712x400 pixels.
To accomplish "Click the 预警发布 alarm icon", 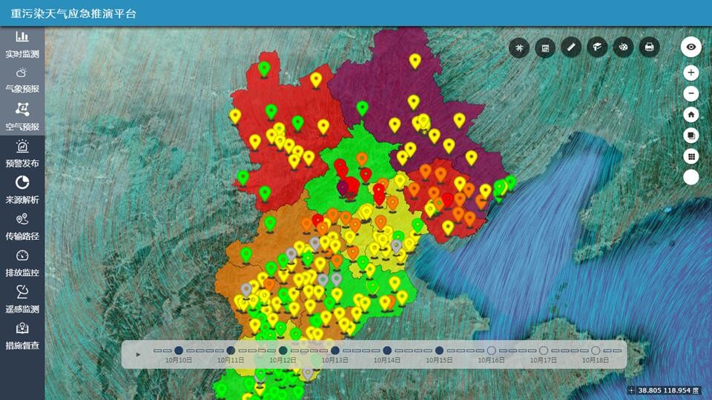I will pos(22,154).
